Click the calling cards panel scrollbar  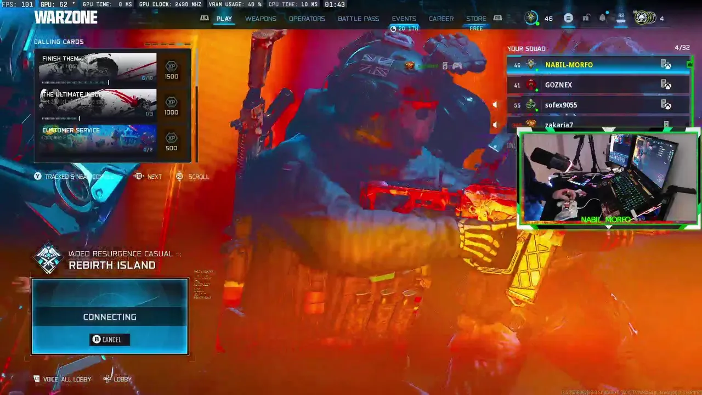[x=196, y=106]
